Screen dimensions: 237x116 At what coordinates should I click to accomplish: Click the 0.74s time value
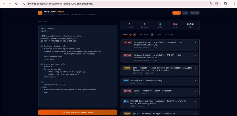[191, 24]
